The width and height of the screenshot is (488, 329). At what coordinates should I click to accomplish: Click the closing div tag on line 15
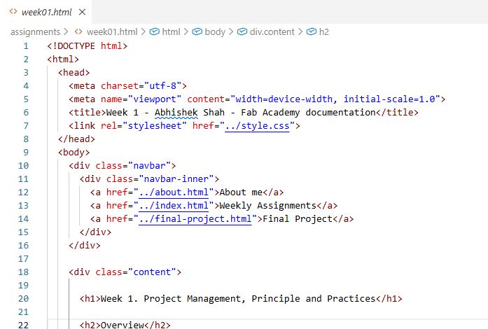pos(95,232)
